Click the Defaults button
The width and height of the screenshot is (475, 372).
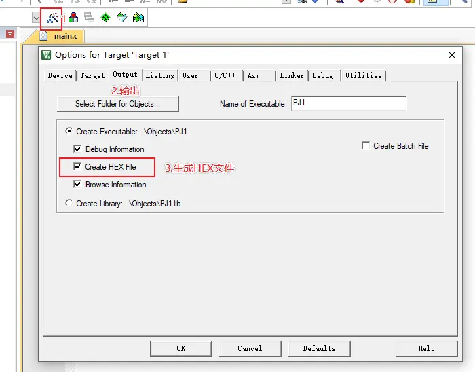click(320, 349)
